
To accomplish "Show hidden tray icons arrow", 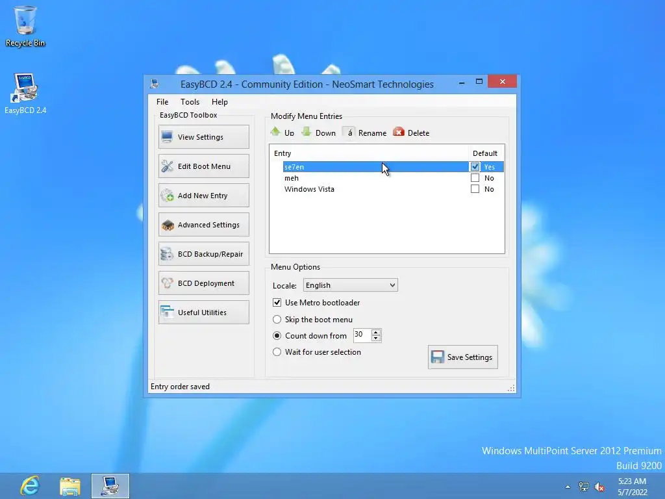I will pyautogui.click(x=568, y=487).
